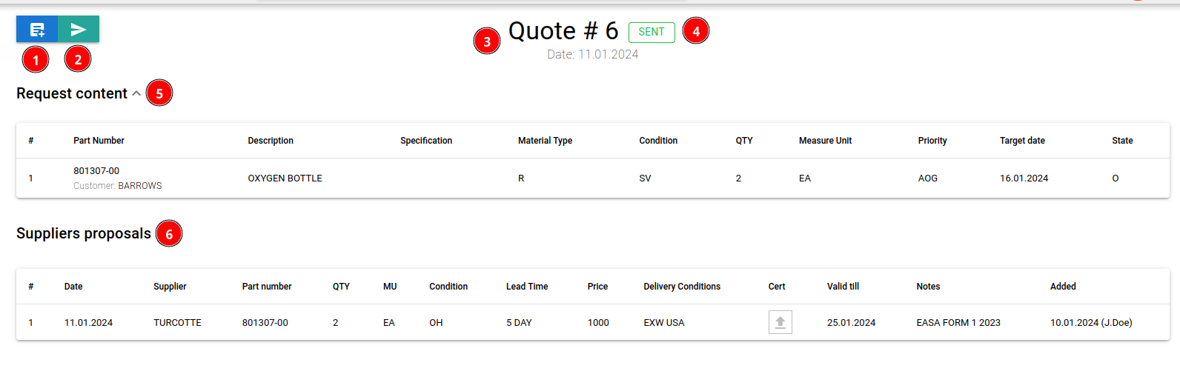Click the Target date column header
1180x374 pixels.
coord(1022,141)
